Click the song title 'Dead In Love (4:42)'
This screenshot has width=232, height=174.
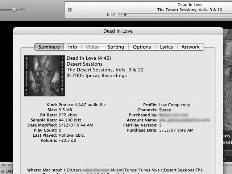[x=89, y=58]
